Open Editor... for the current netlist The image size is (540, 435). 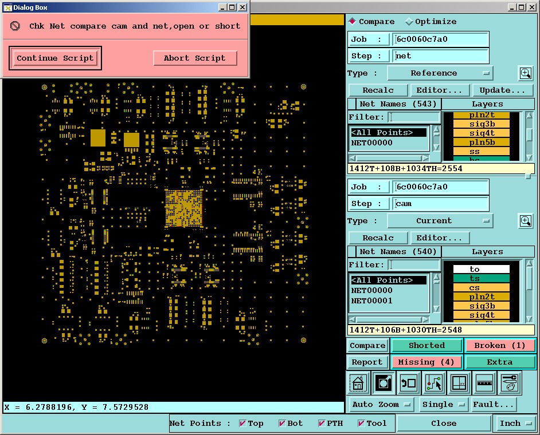point(439,238)
